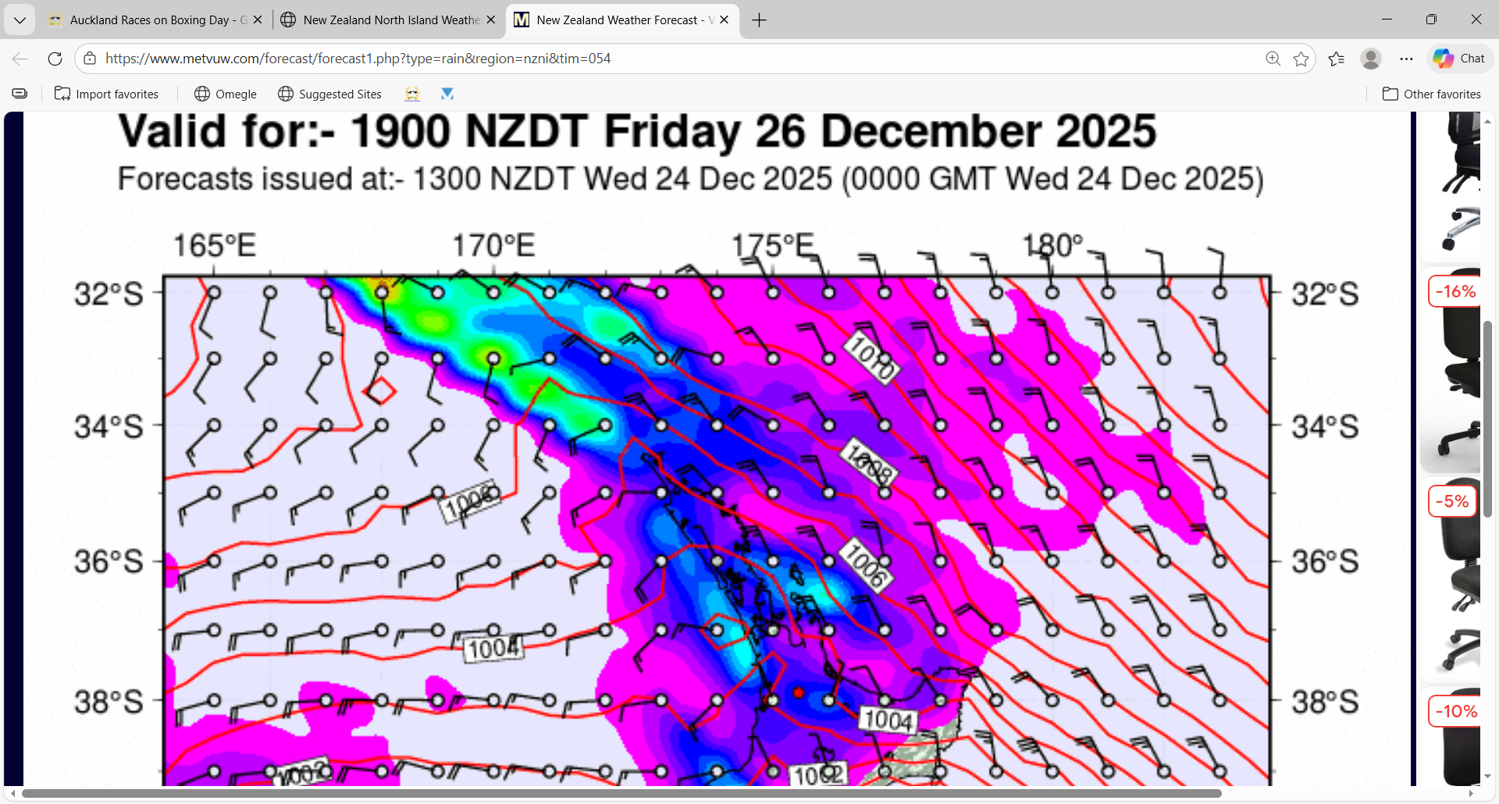Open the user profile icon
Image resolution: width=1499 pixels, height=804 pixels.
pos(1371,59)
